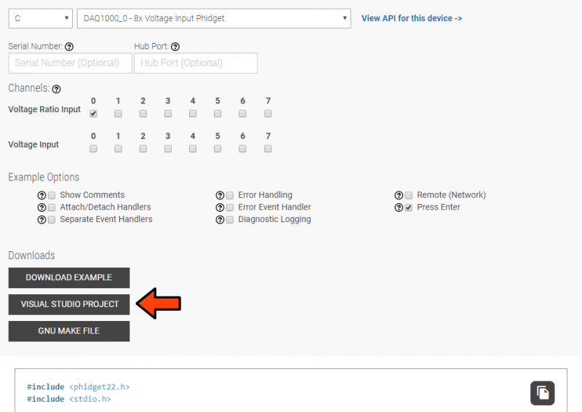Image resolution: width=582 pixels, height=412 pixels.
Task: Check Voltage Ratio Input channel 3
Action: point(168,114)
